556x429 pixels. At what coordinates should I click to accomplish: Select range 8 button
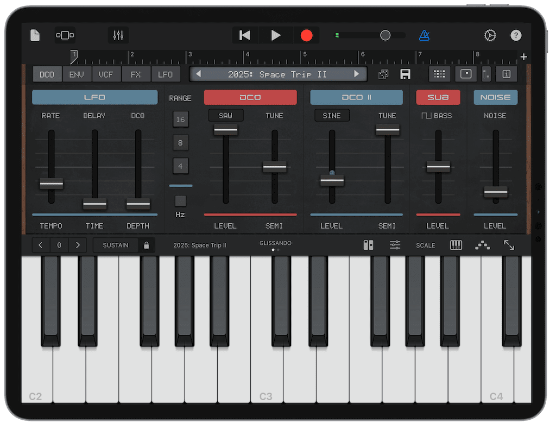(180, 142)
